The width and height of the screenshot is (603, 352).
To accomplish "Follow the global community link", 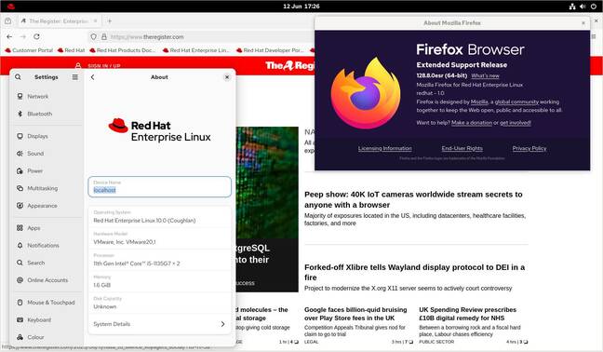I will click(516, 102).
